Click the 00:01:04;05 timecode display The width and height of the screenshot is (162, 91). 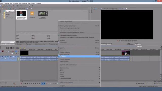coord(12,48)
